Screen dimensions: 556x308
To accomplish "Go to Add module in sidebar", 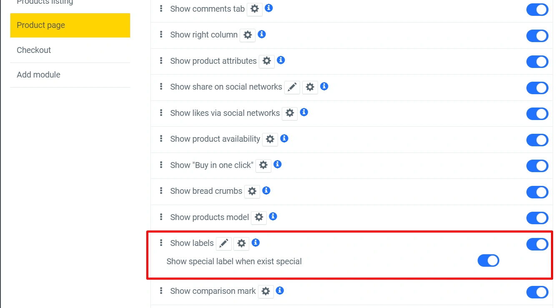I will 38,75.
